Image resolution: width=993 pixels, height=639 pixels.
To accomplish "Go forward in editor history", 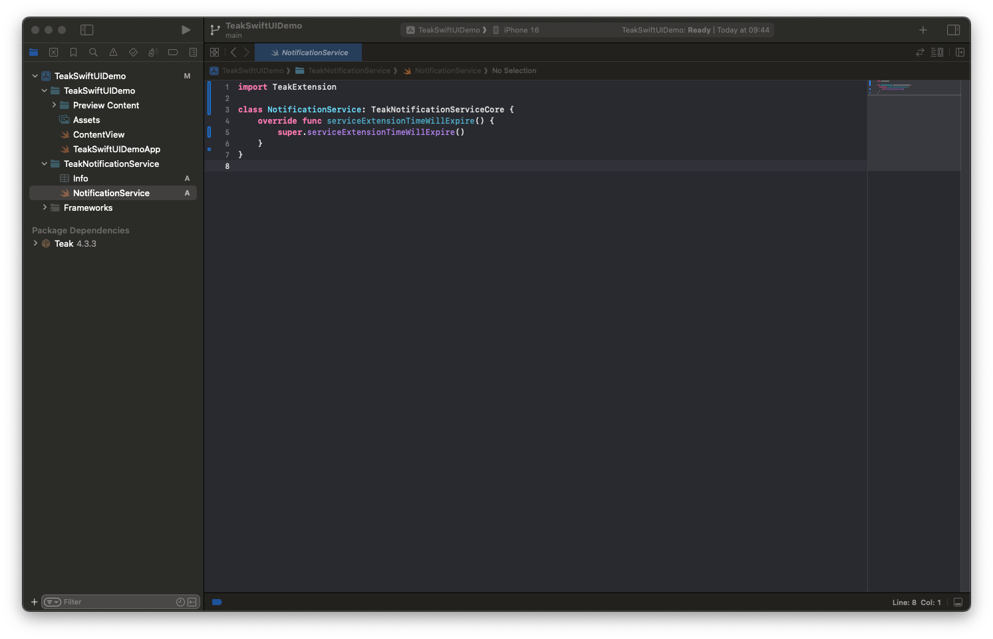I will coord(246,53).
